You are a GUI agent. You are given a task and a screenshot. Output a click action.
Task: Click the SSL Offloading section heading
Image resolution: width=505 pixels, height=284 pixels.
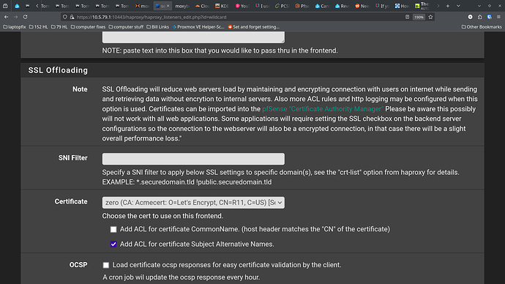(x=58, y=70)
